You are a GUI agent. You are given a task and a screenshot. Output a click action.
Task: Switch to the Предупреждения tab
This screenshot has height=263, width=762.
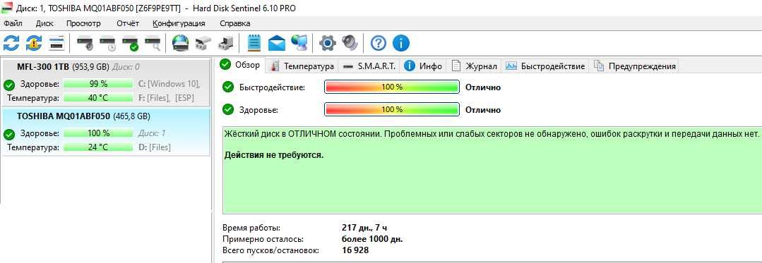(x=634, y=66)
